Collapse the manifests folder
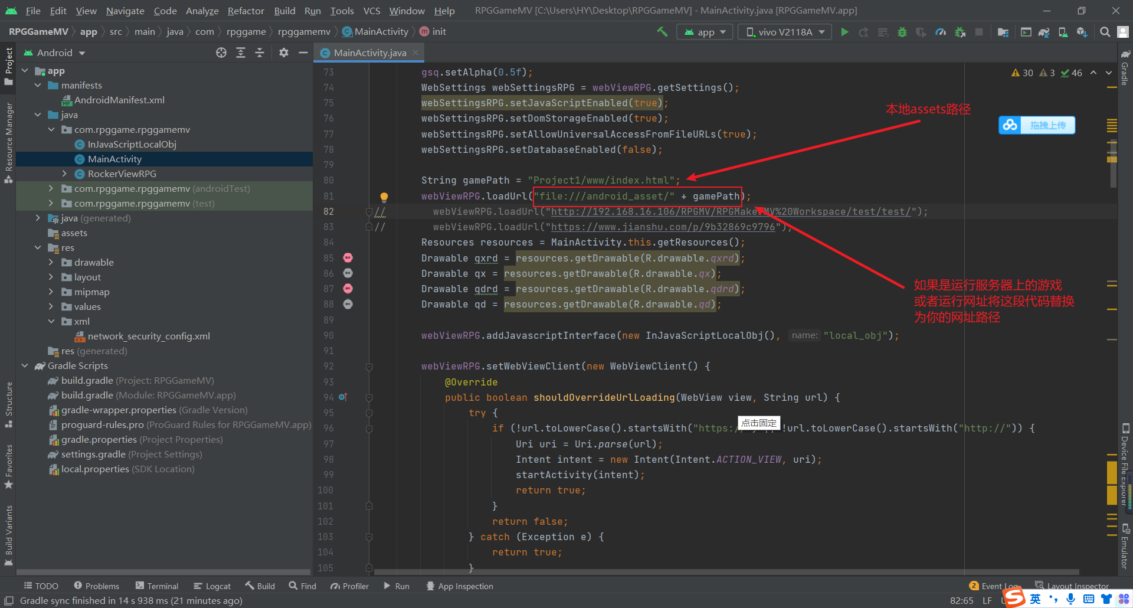Screen dimensions: 1133x608 (38, 86)
